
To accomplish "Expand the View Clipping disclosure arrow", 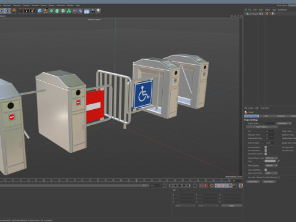I will [245, 165].
